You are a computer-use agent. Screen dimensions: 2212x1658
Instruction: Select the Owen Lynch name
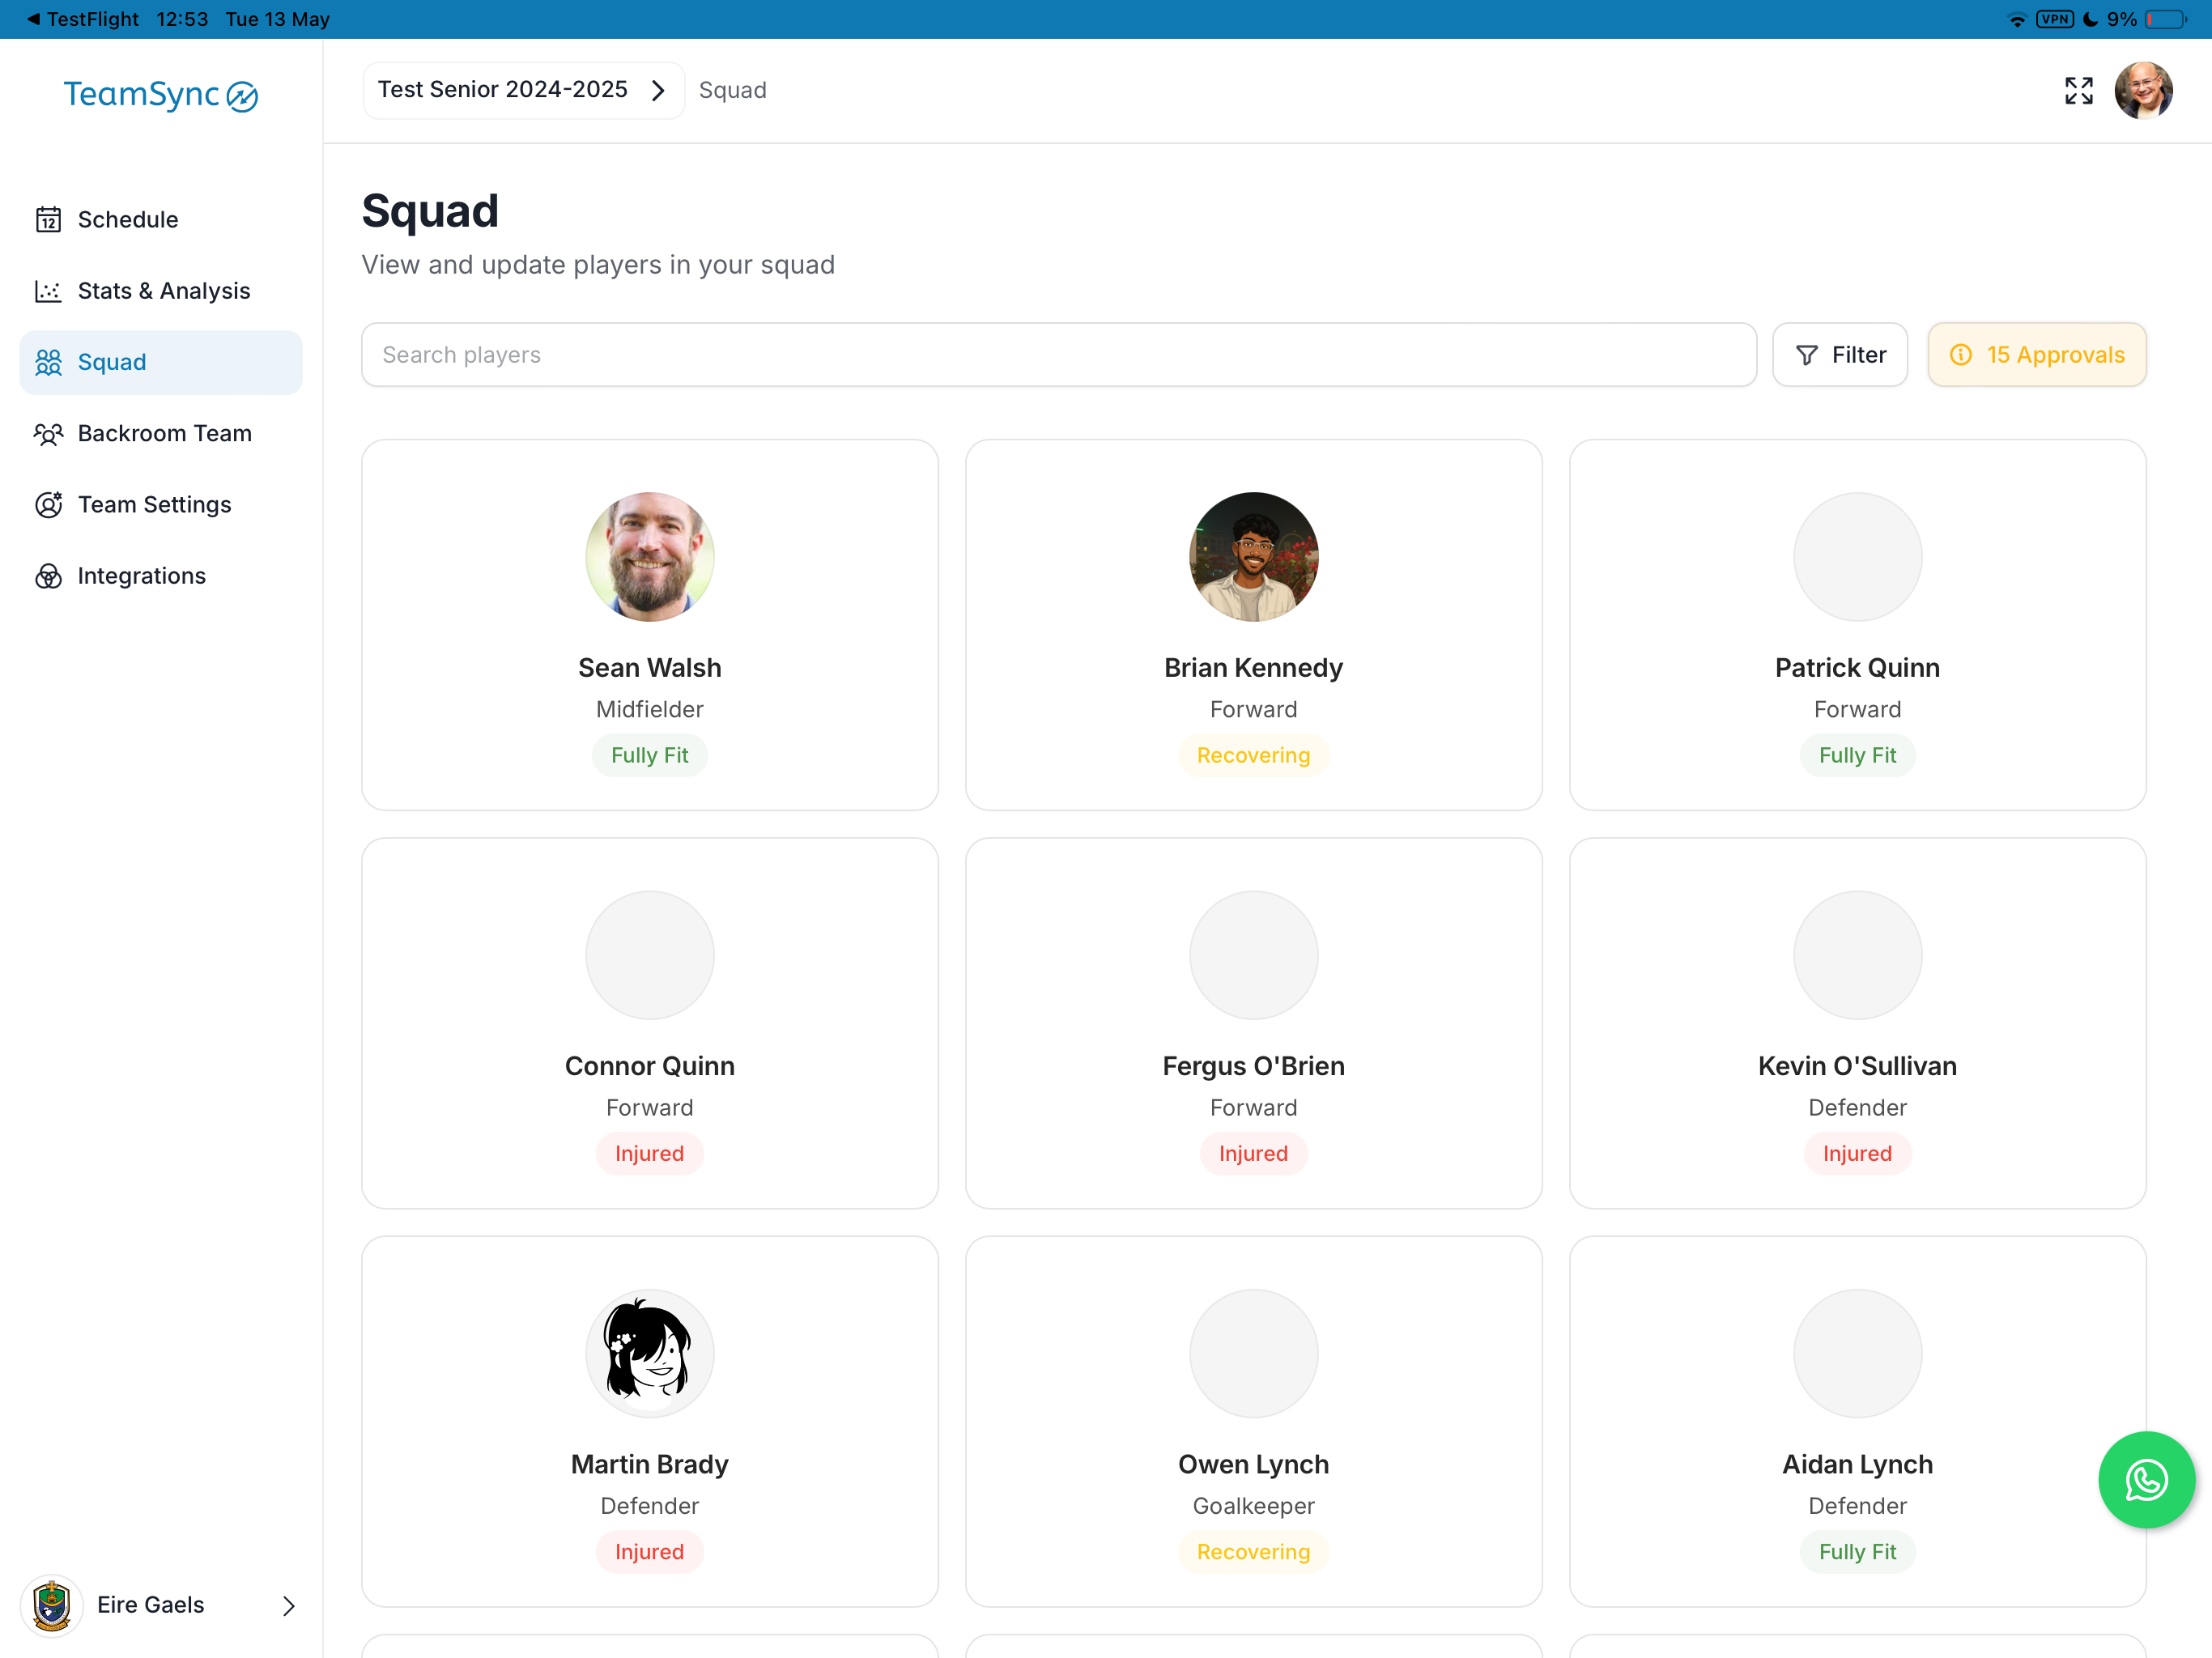1254,1464
